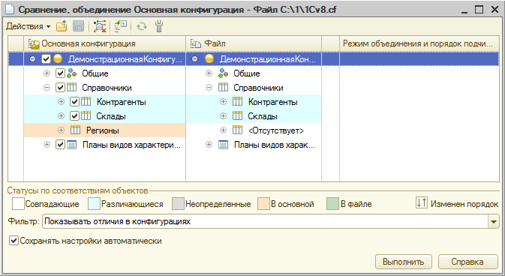The width and height of the screenshot is (505, 276).
Task: Collapse the root node in main configuration column
Action: click(32, 59)
